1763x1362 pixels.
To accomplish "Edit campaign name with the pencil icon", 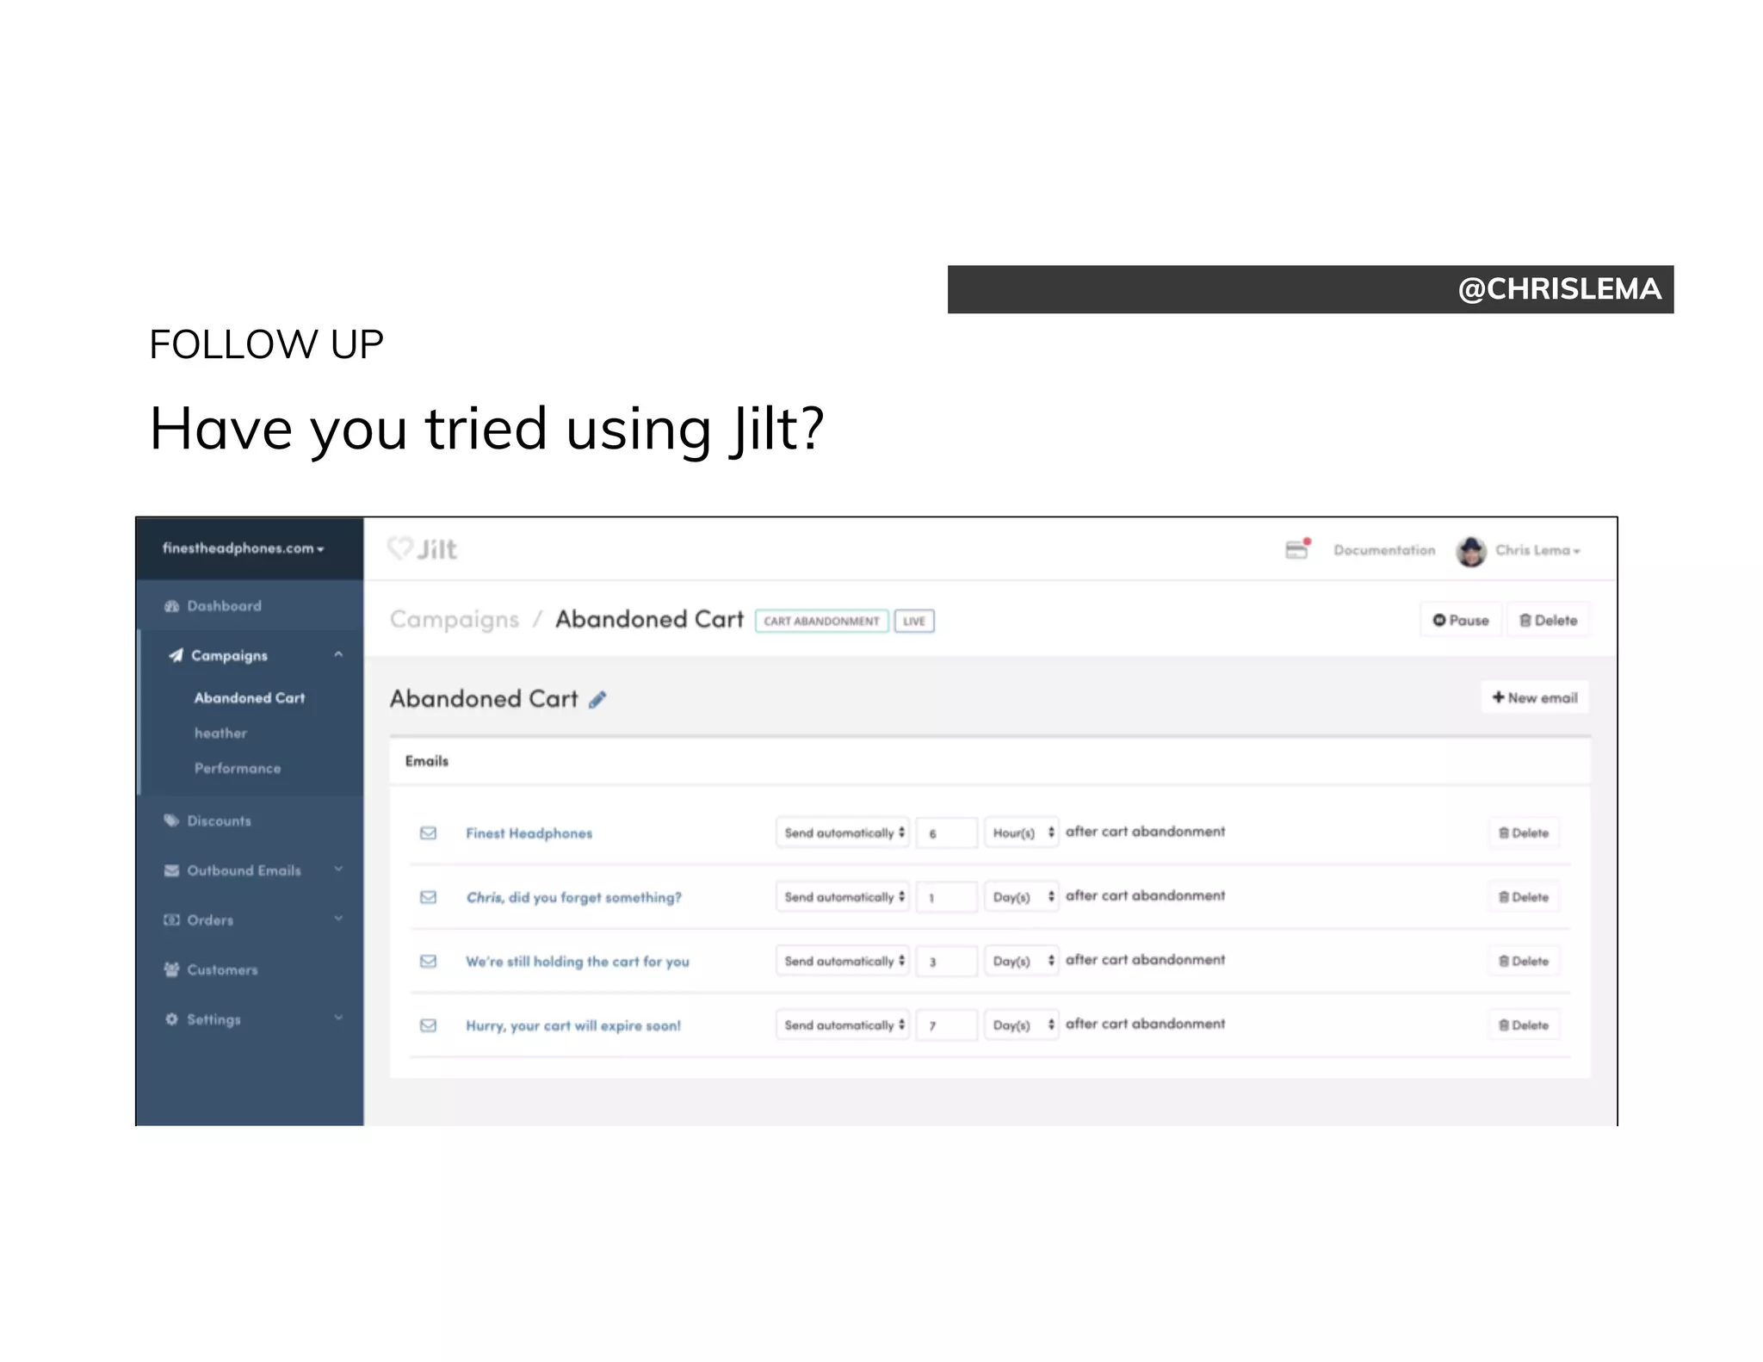I will pyautogui.click(x=597, y=699).
